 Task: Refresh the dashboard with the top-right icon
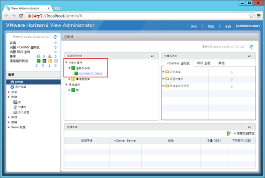(251, 47)
